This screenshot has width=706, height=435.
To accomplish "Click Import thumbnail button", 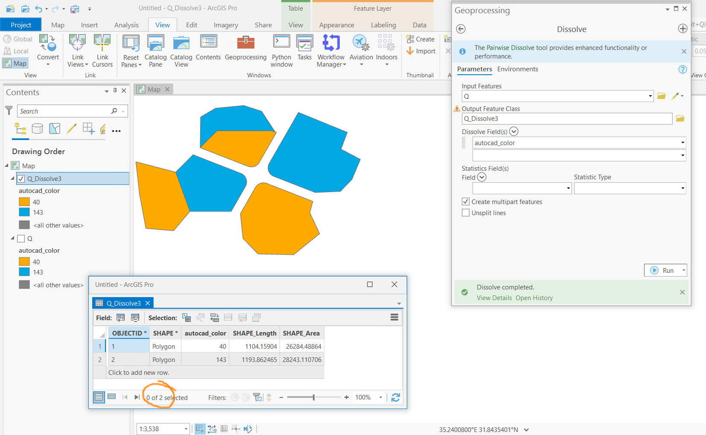I will pos(421,51).
